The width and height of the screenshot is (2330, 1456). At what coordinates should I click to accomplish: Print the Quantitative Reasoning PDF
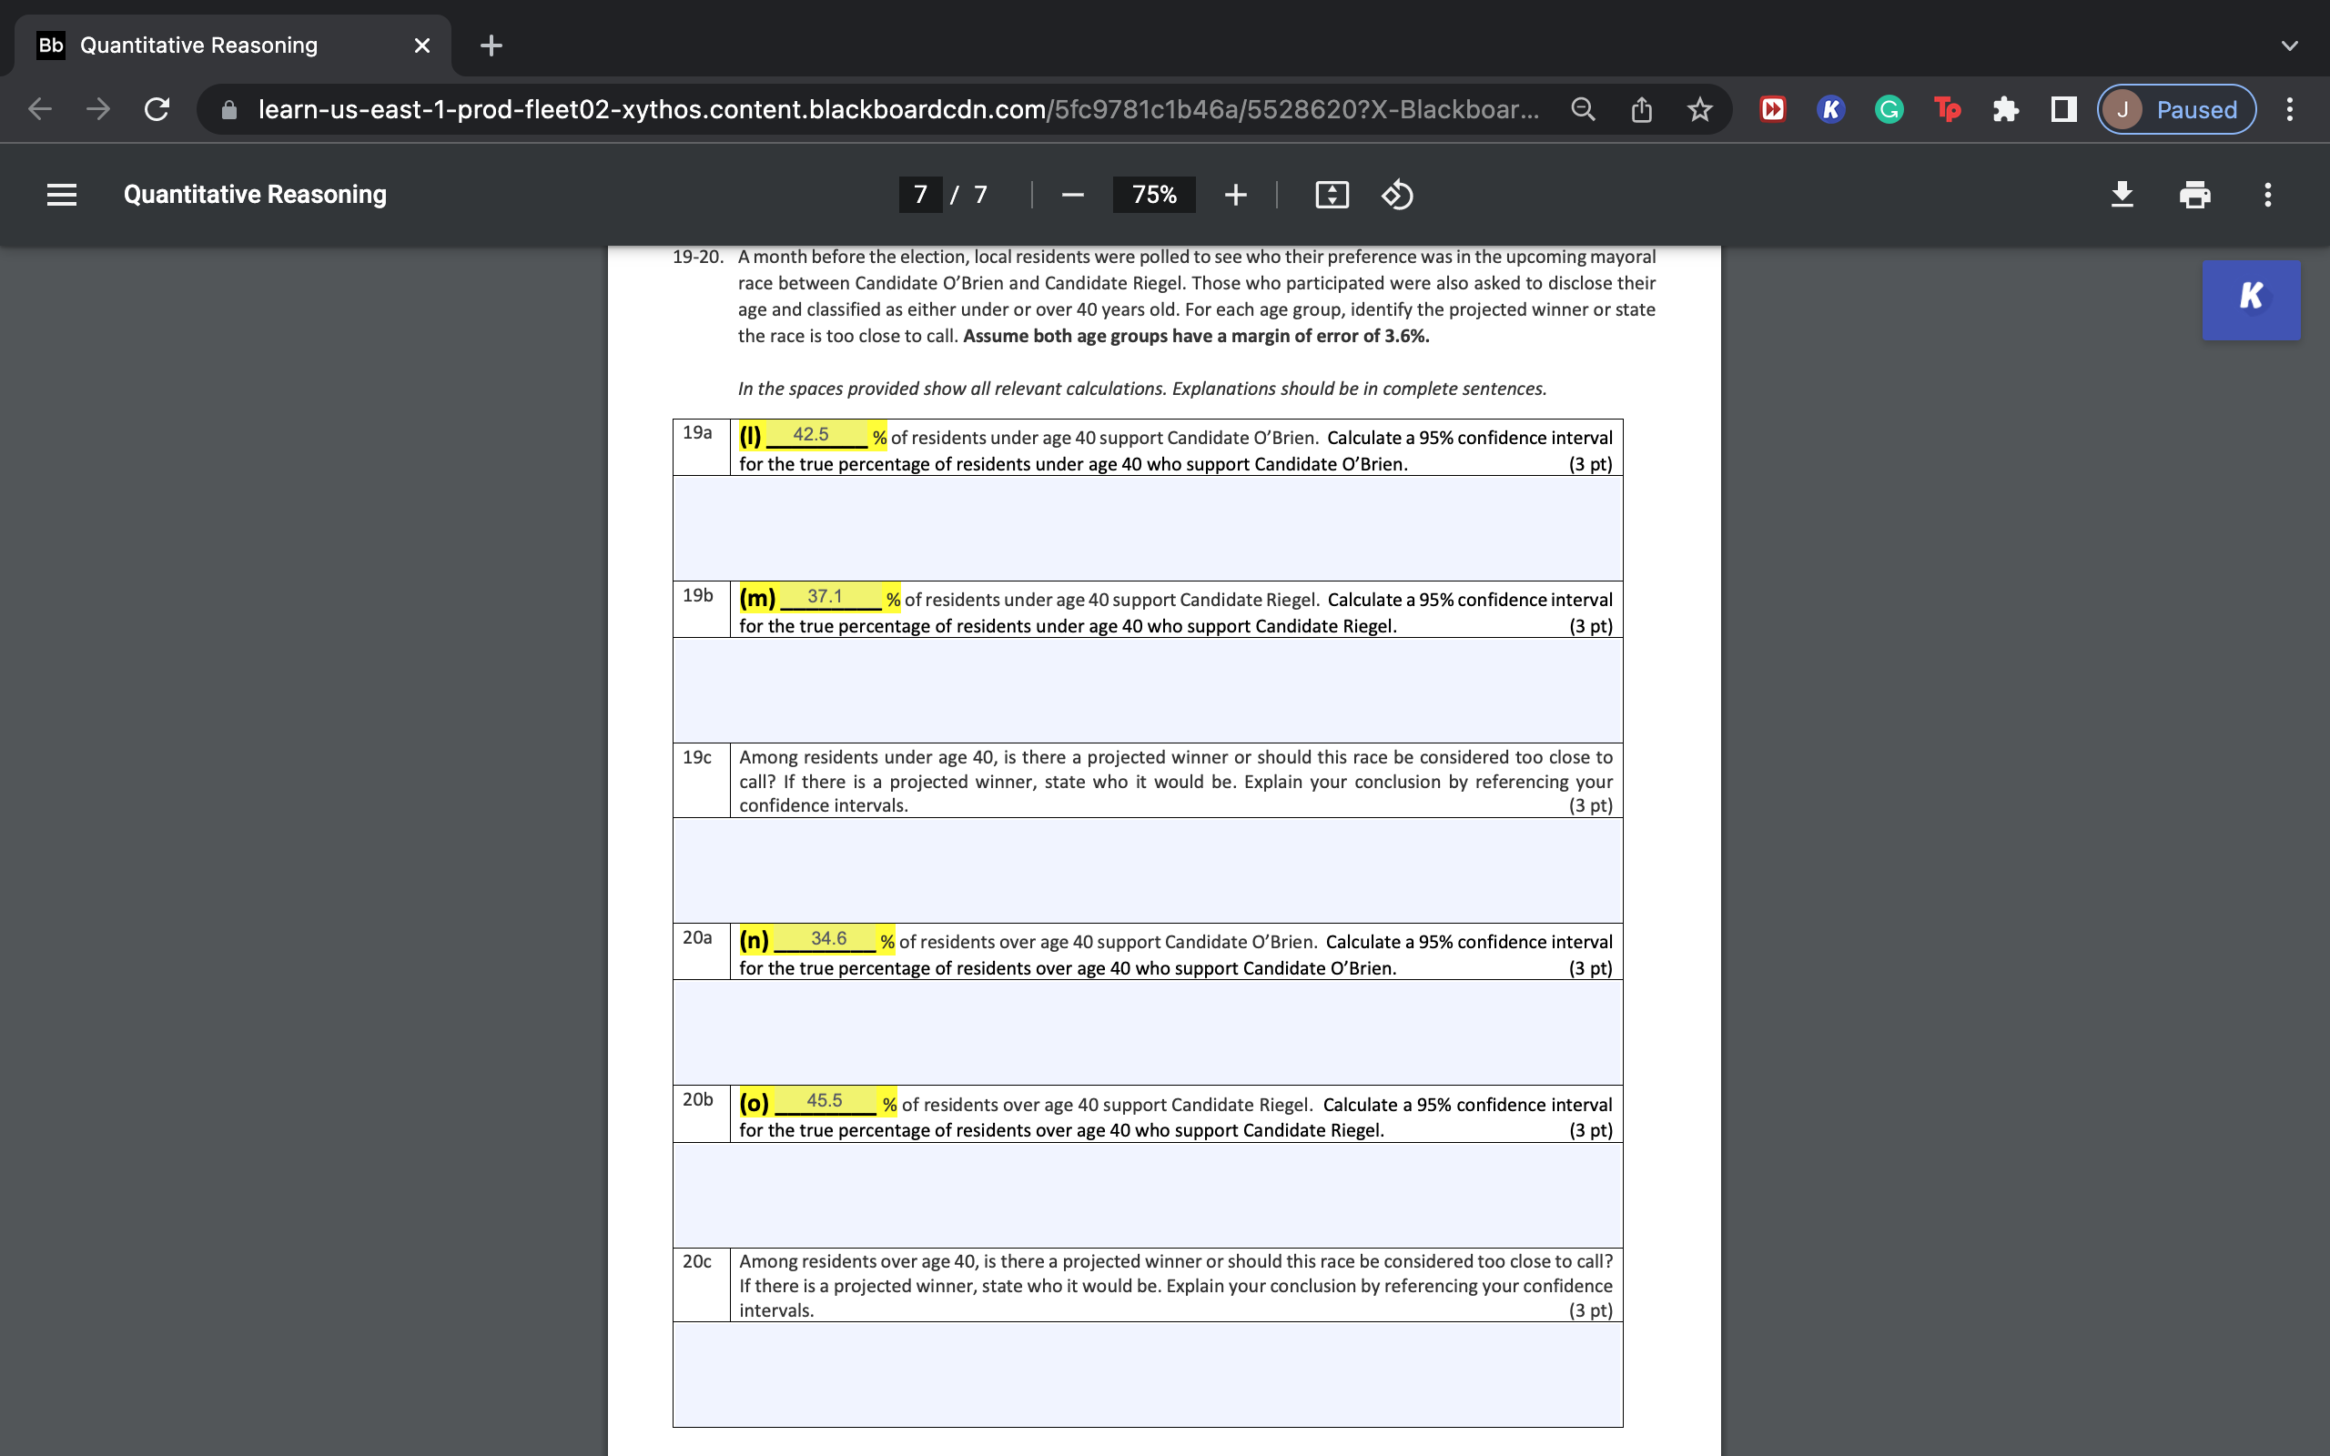[x=2195, y=195]
